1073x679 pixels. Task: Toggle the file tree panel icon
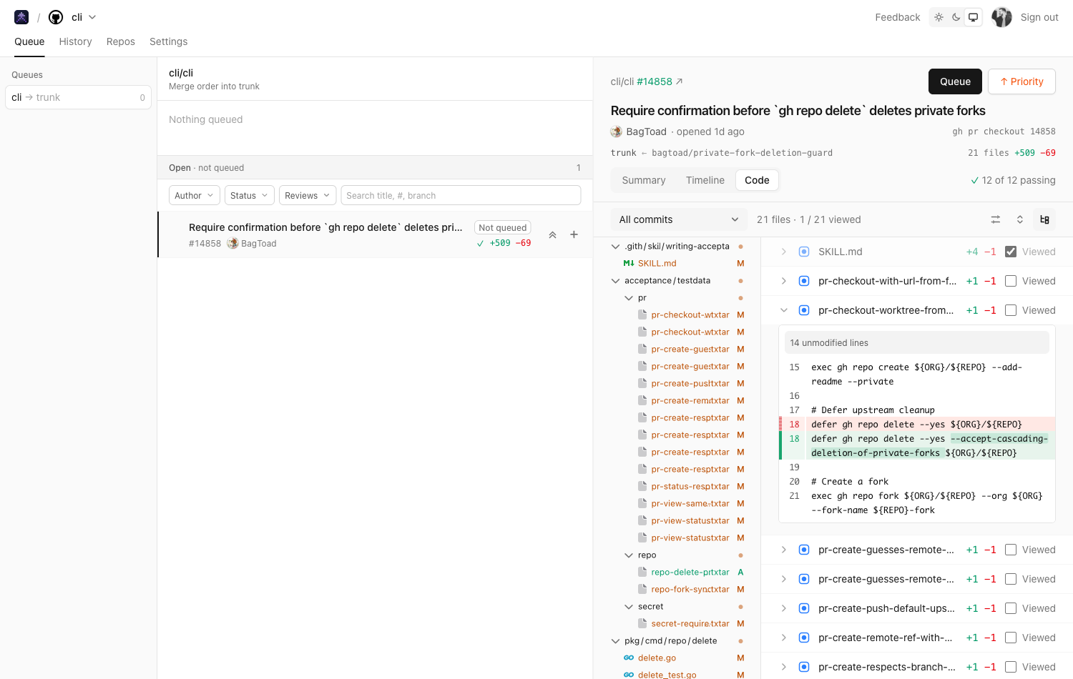pos(1044,219)
